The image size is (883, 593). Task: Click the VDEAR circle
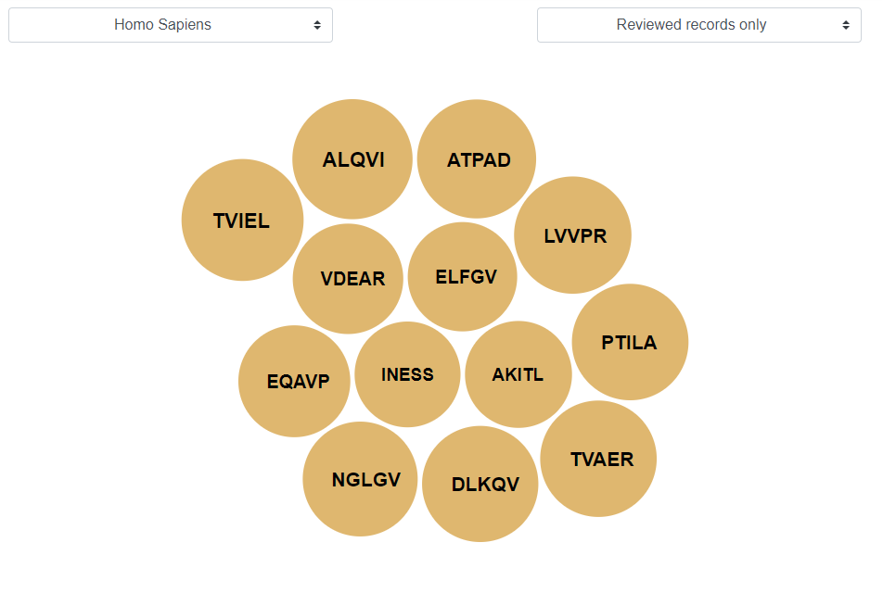tap(348, 279)
